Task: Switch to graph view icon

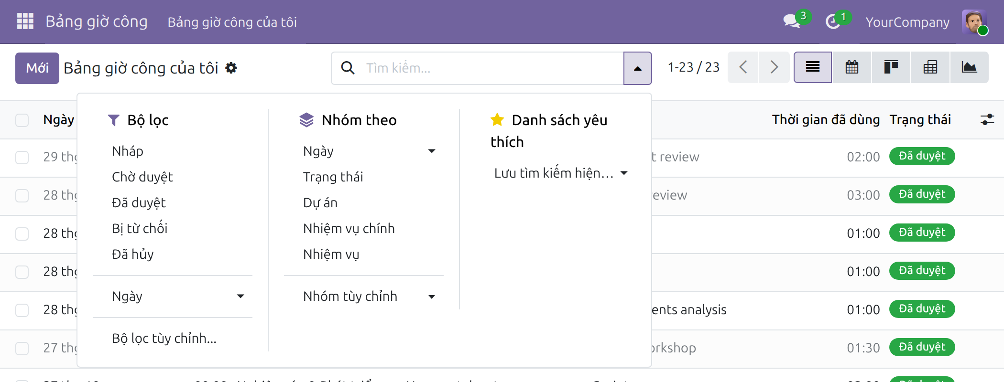Action: point(970,67)
